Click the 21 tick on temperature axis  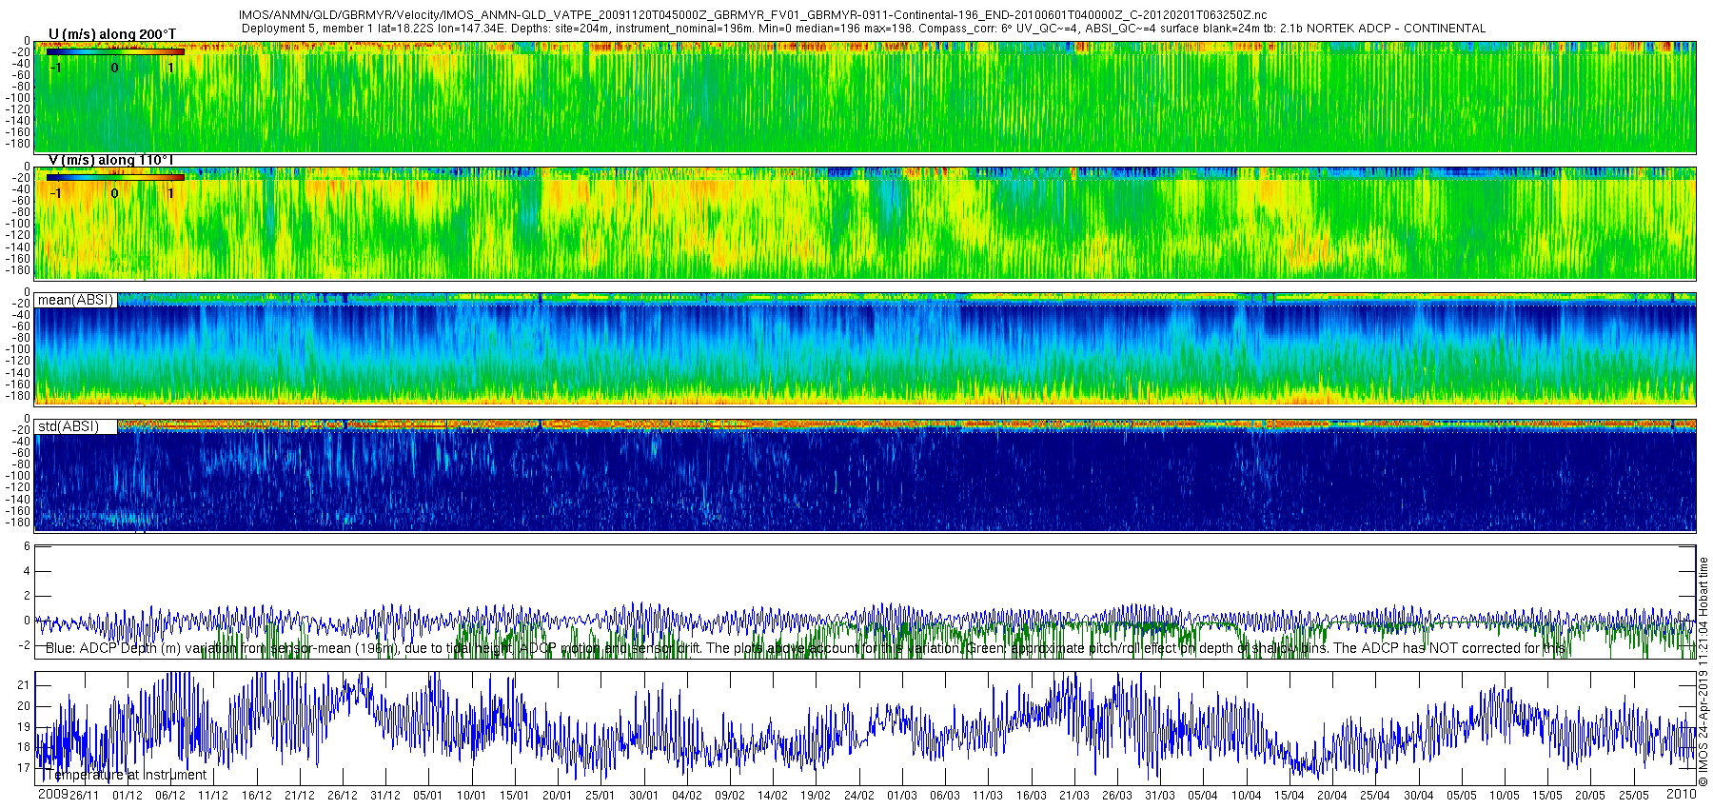(24, 685)
